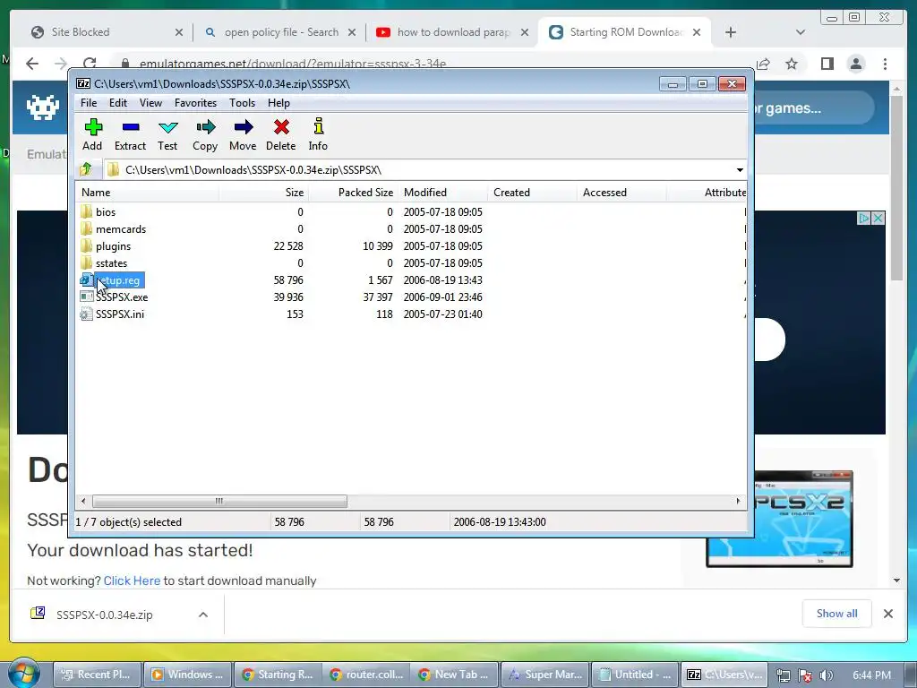Open the Recent Pl... taskbar item
Image resolution: width=917 pixels, height=688 pixels.
pos(97,675)
